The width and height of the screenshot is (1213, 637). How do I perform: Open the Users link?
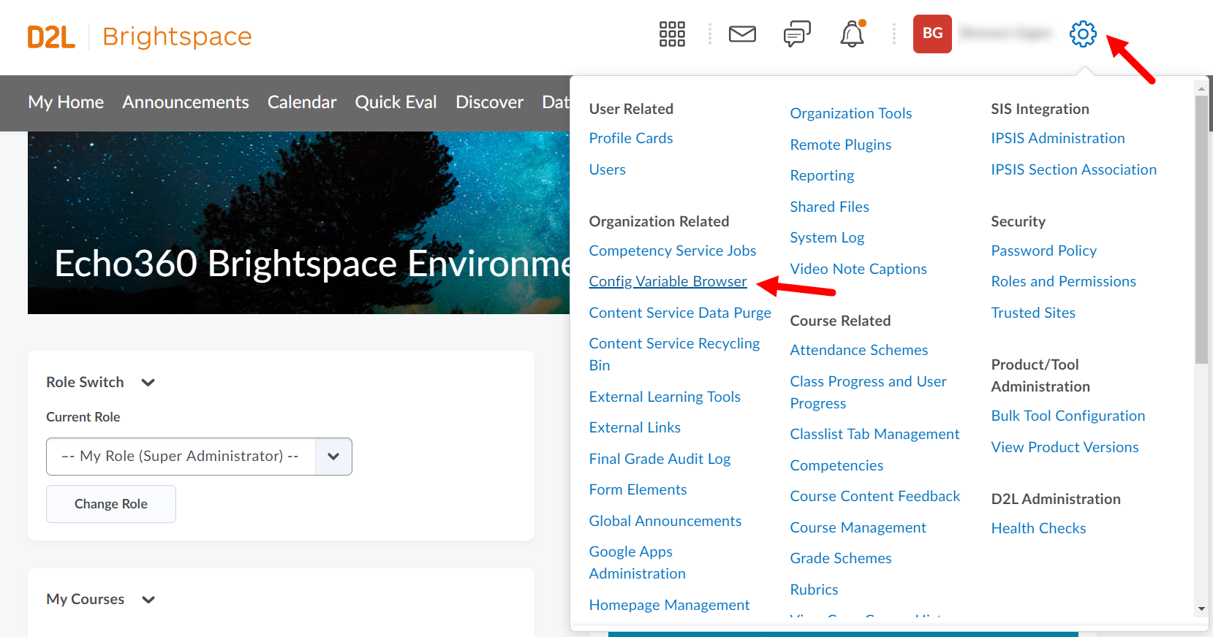pos(608,169)
